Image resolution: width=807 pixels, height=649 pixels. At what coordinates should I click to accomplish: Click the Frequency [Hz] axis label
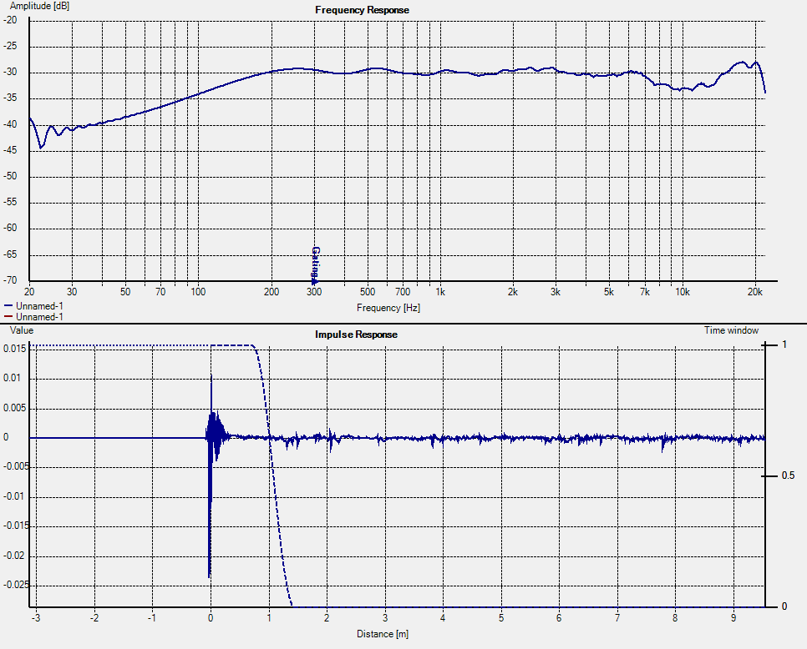[388, 309]
